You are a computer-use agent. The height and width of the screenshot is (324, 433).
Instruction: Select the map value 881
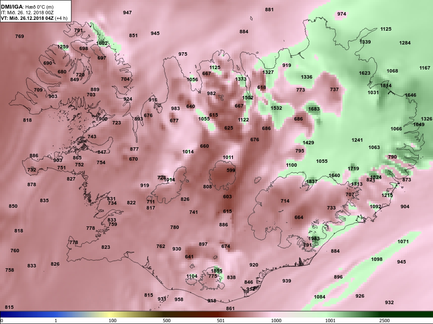(269, 10)
